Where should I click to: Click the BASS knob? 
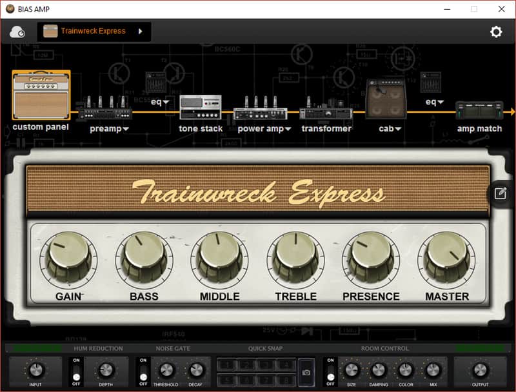(144, 258)
